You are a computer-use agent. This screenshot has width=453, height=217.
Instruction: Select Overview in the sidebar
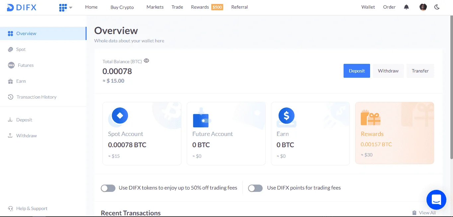click(x=43, y=33)
